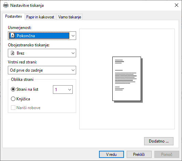Expand the pages per sheet number dropdown
Viewport: 182px width, 161px height.
(63, 89)
